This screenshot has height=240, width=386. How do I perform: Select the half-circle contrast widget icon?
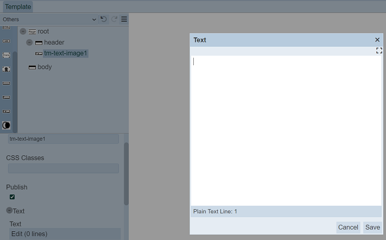click(x=7, y=125)
